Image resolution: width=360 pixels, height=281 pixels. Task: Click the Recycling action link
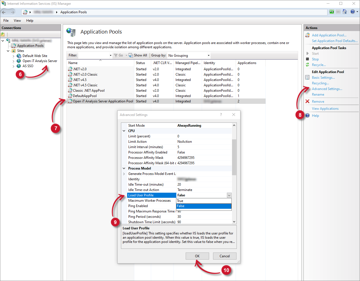(x=320, y=83)
